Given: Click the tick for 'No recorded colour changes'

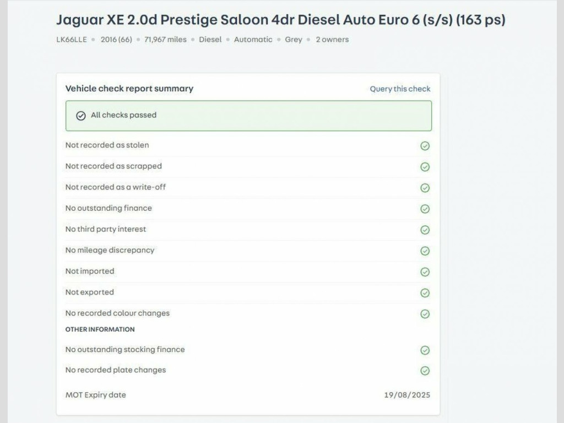Looking at the screenshot, I should click(x=425, y=313).
